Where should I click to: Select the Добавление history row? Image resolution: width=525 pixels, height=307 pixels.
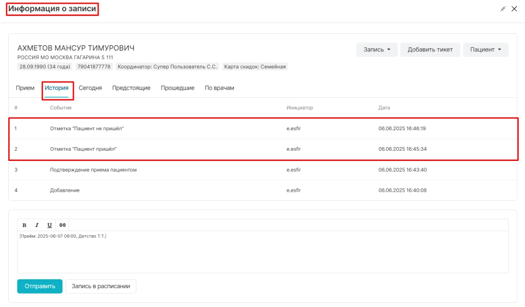(x=263, y=190)
